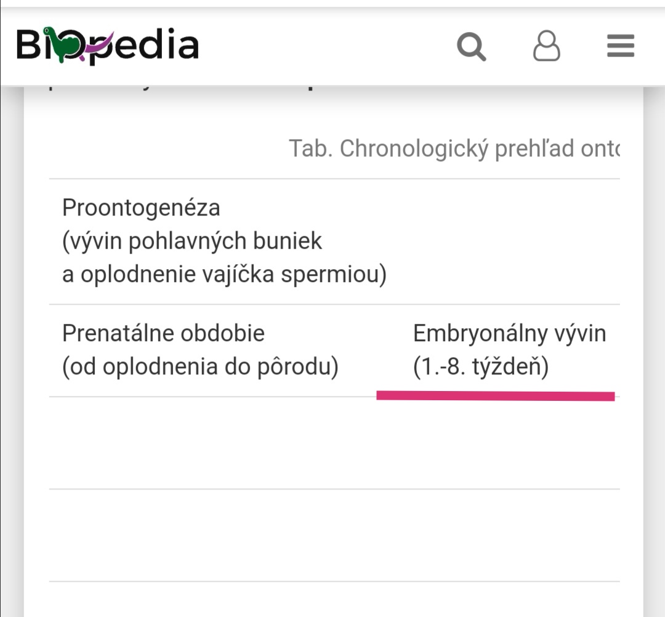The image size is (665, 617).
Task: Click the empty table row below Prenatálne obdobie
Action: coord(334,443)
